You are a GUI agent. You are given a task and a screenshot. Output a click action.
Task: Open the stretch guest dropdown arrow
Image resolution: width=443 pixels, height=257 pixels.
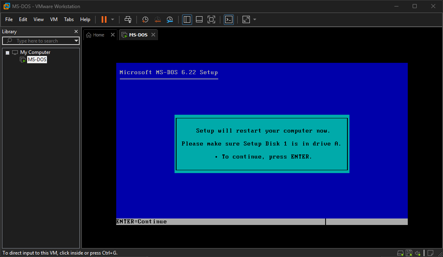[255, 19]
